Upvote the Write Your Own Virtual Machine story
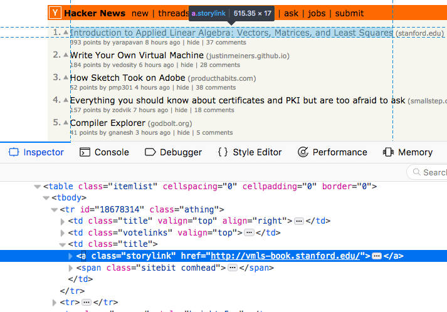The height and width of the screenshot is (312, 447). coord(66,55)
